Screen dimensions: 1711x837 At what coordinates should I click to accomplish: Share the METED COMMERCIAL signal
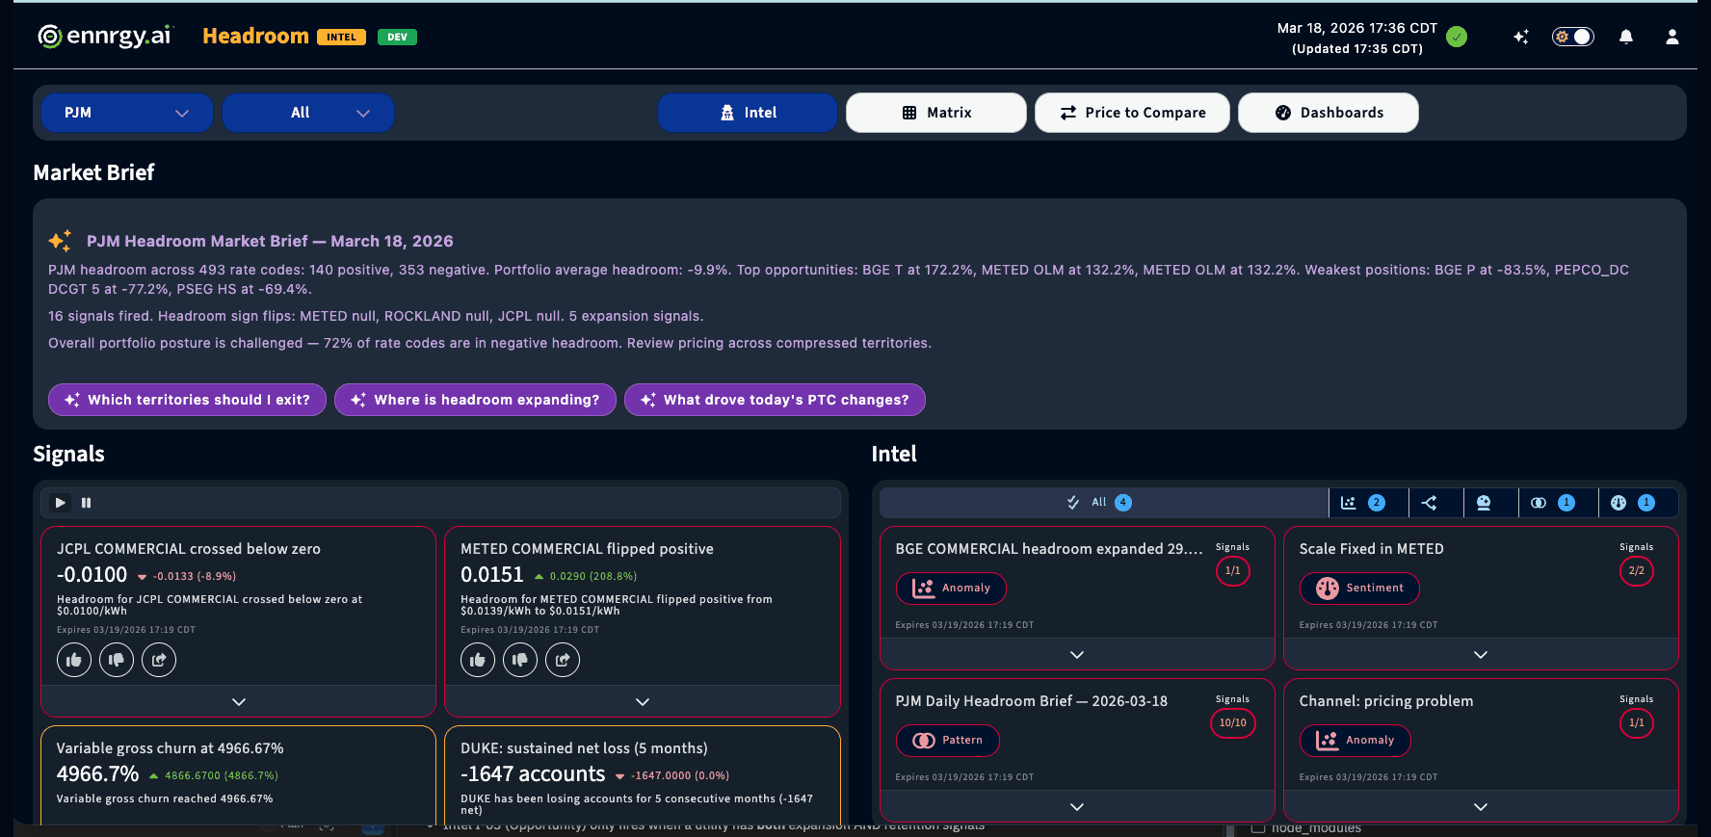(x=563, y=660)
